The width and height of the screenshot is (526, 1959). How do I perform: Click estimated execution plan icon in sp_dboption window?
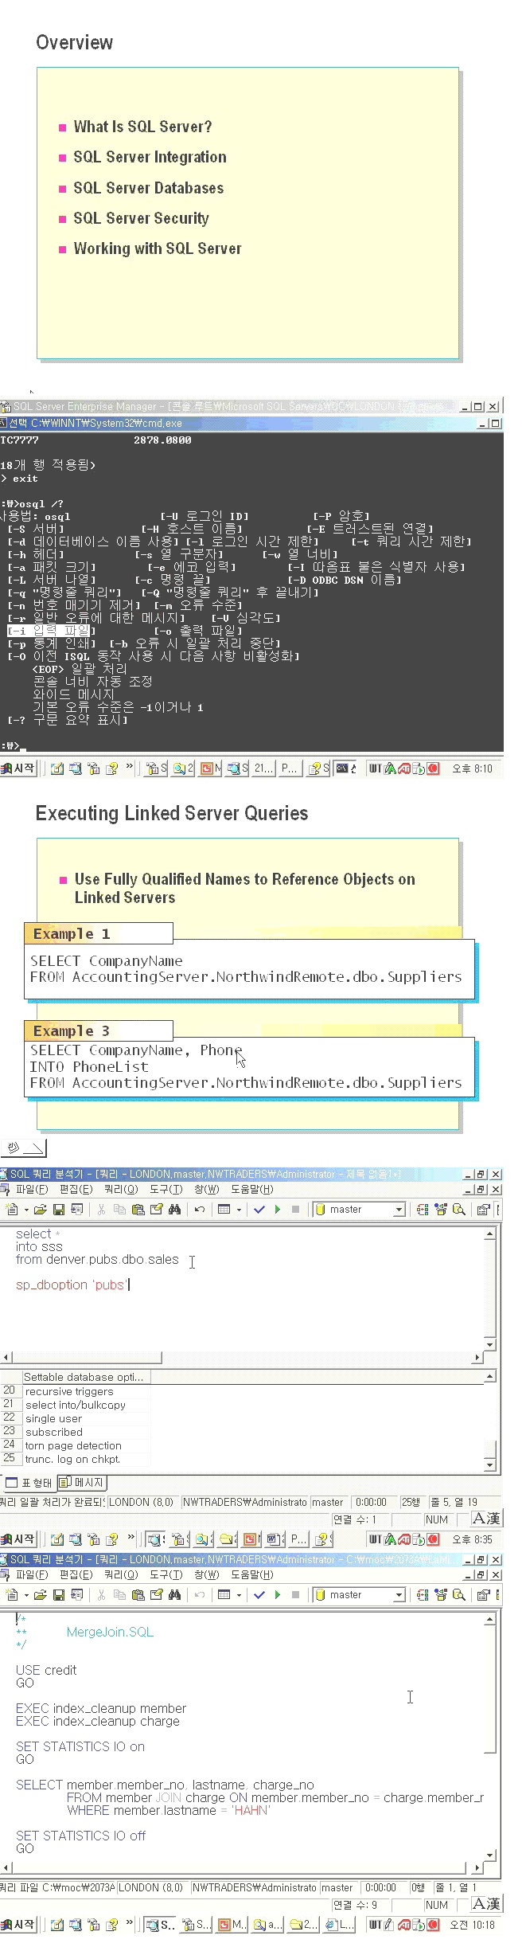[422, 1210]
